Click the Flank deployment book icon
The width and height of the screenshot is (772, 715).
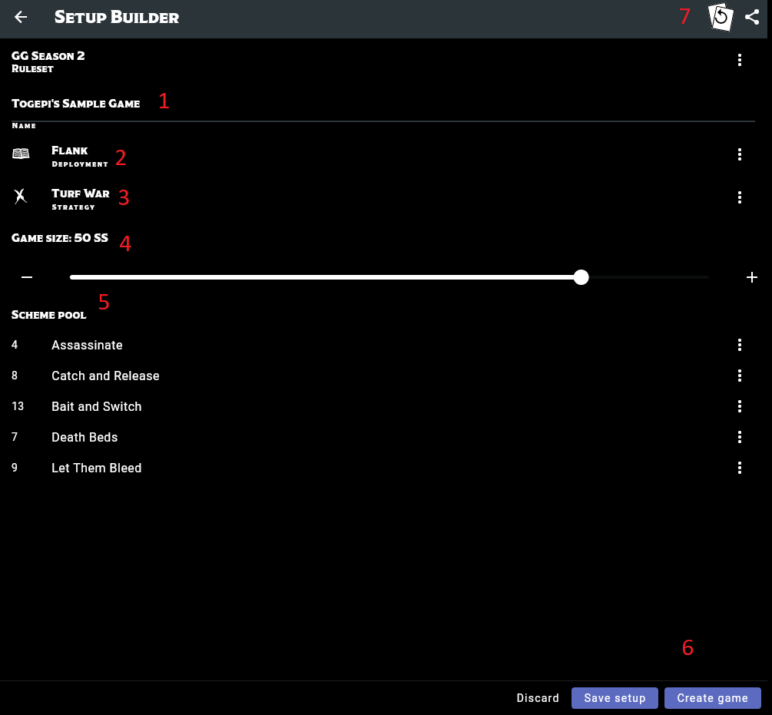21,154
